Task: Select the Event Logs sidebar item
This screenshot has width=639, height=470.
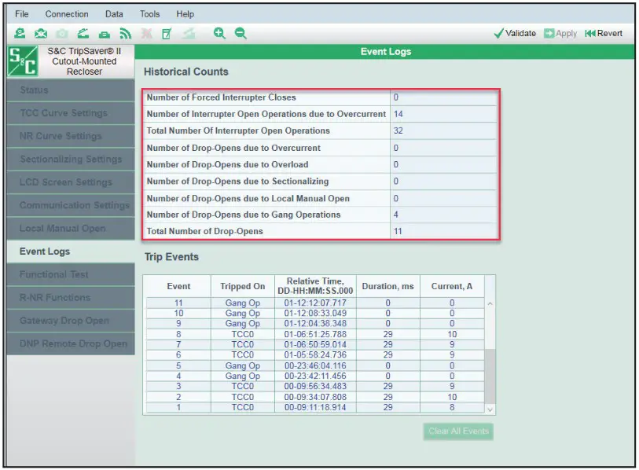Action: tap(71, 251)
